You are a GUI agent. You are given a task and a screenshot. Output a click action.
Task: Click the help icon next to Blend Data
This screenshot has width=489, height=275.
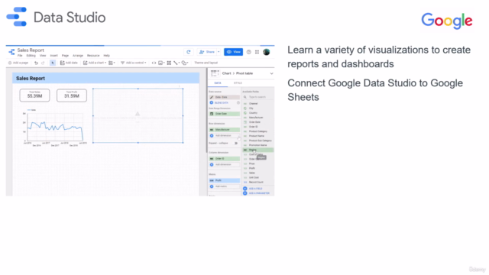point(238,102)
